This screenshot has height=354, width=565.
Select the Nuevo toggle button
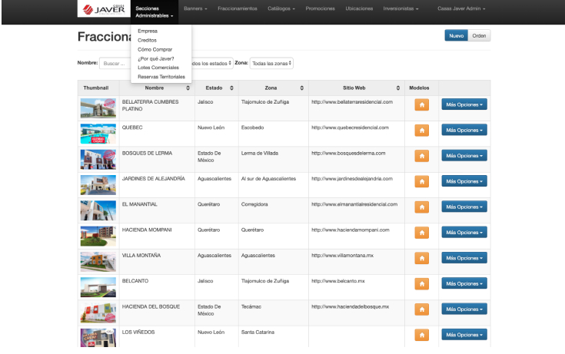(x=456, y=35)
